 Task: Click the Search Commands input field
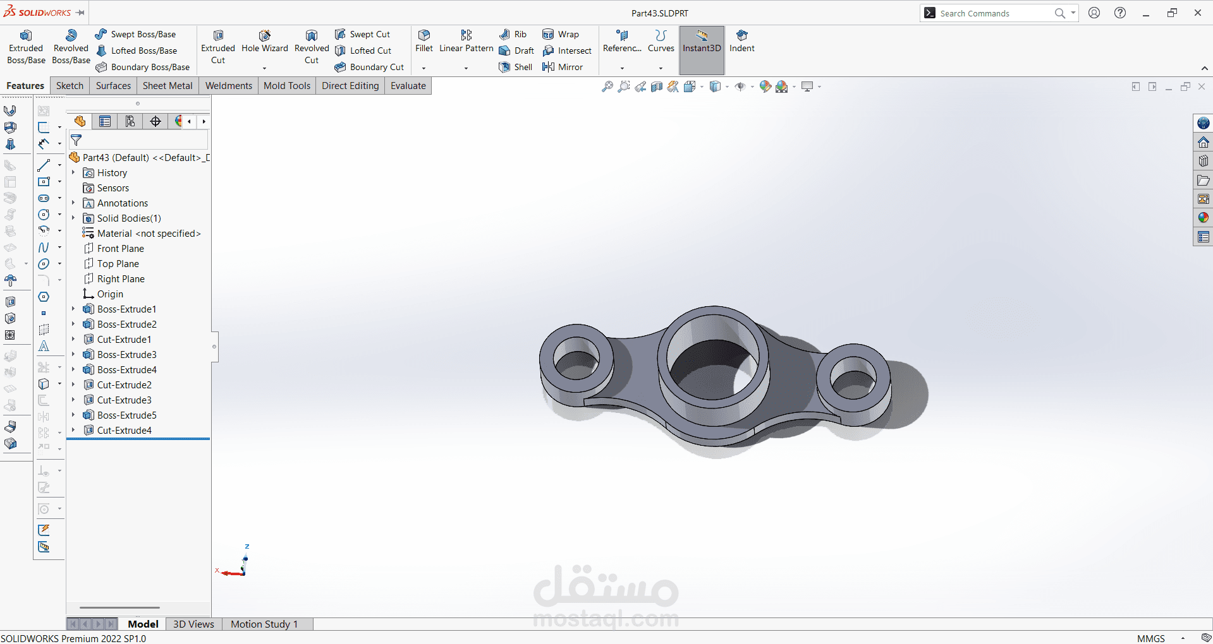[x=996, y=13]
